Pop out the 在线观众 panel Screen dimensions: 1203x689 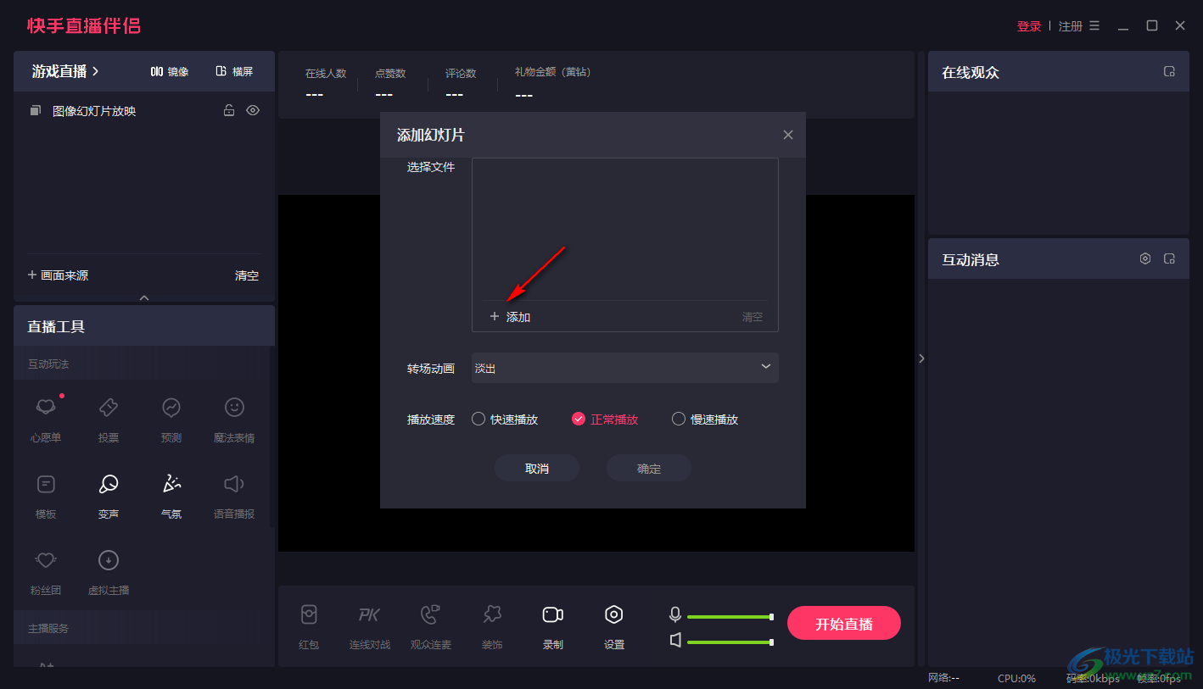click(1169, 71)
